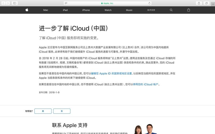Click the Apple logo in navigation bar

(x=27, y=10)
